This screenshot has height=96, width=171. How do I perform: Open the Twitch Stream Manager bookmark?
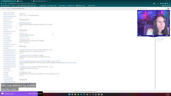(5, 6)
